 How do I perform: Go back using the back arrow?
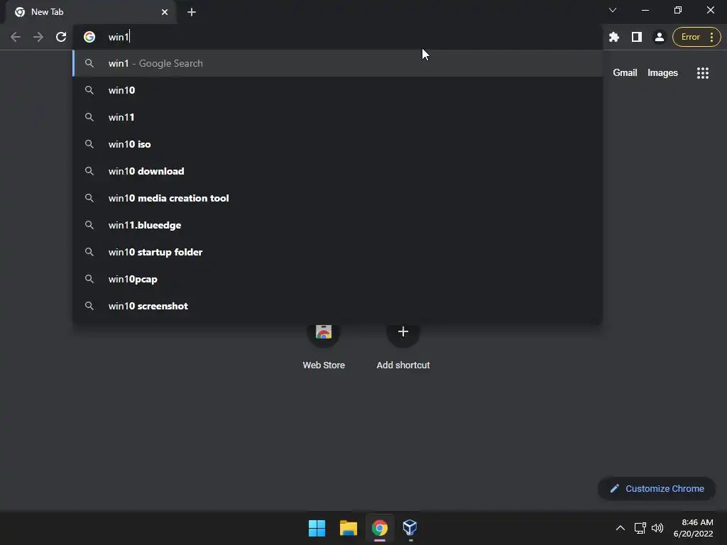point(16,37)
